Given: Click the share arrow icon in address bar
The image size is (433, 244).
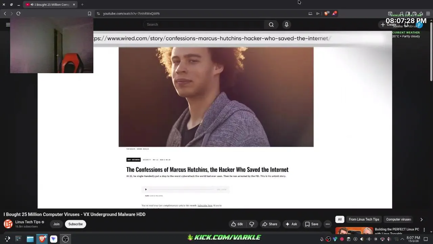Looking at the screenshot, I should click(318, 14).
